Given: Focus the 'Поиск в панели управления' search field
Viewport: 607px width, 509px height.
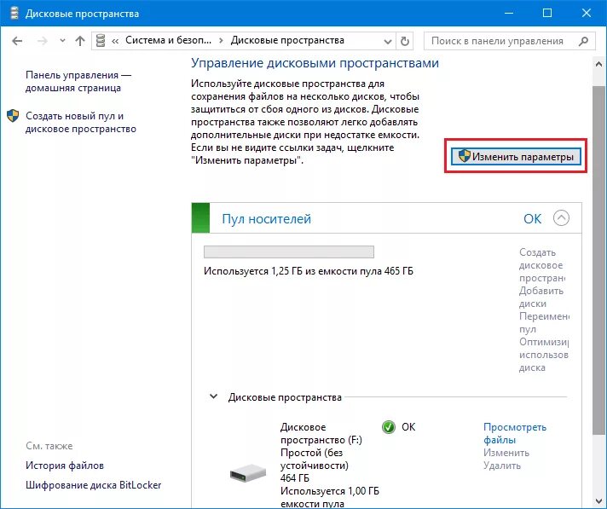Looking at the screenshot, I should pyautogui.click(x=510, y=41).
